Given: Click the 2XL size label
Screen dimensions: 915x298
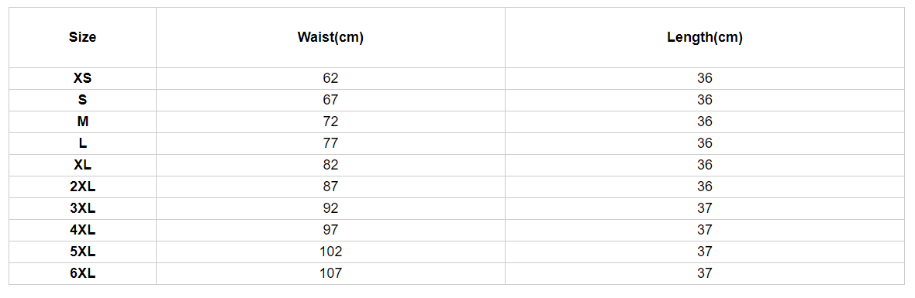Looking at the screenshot, I should point(82,187).
